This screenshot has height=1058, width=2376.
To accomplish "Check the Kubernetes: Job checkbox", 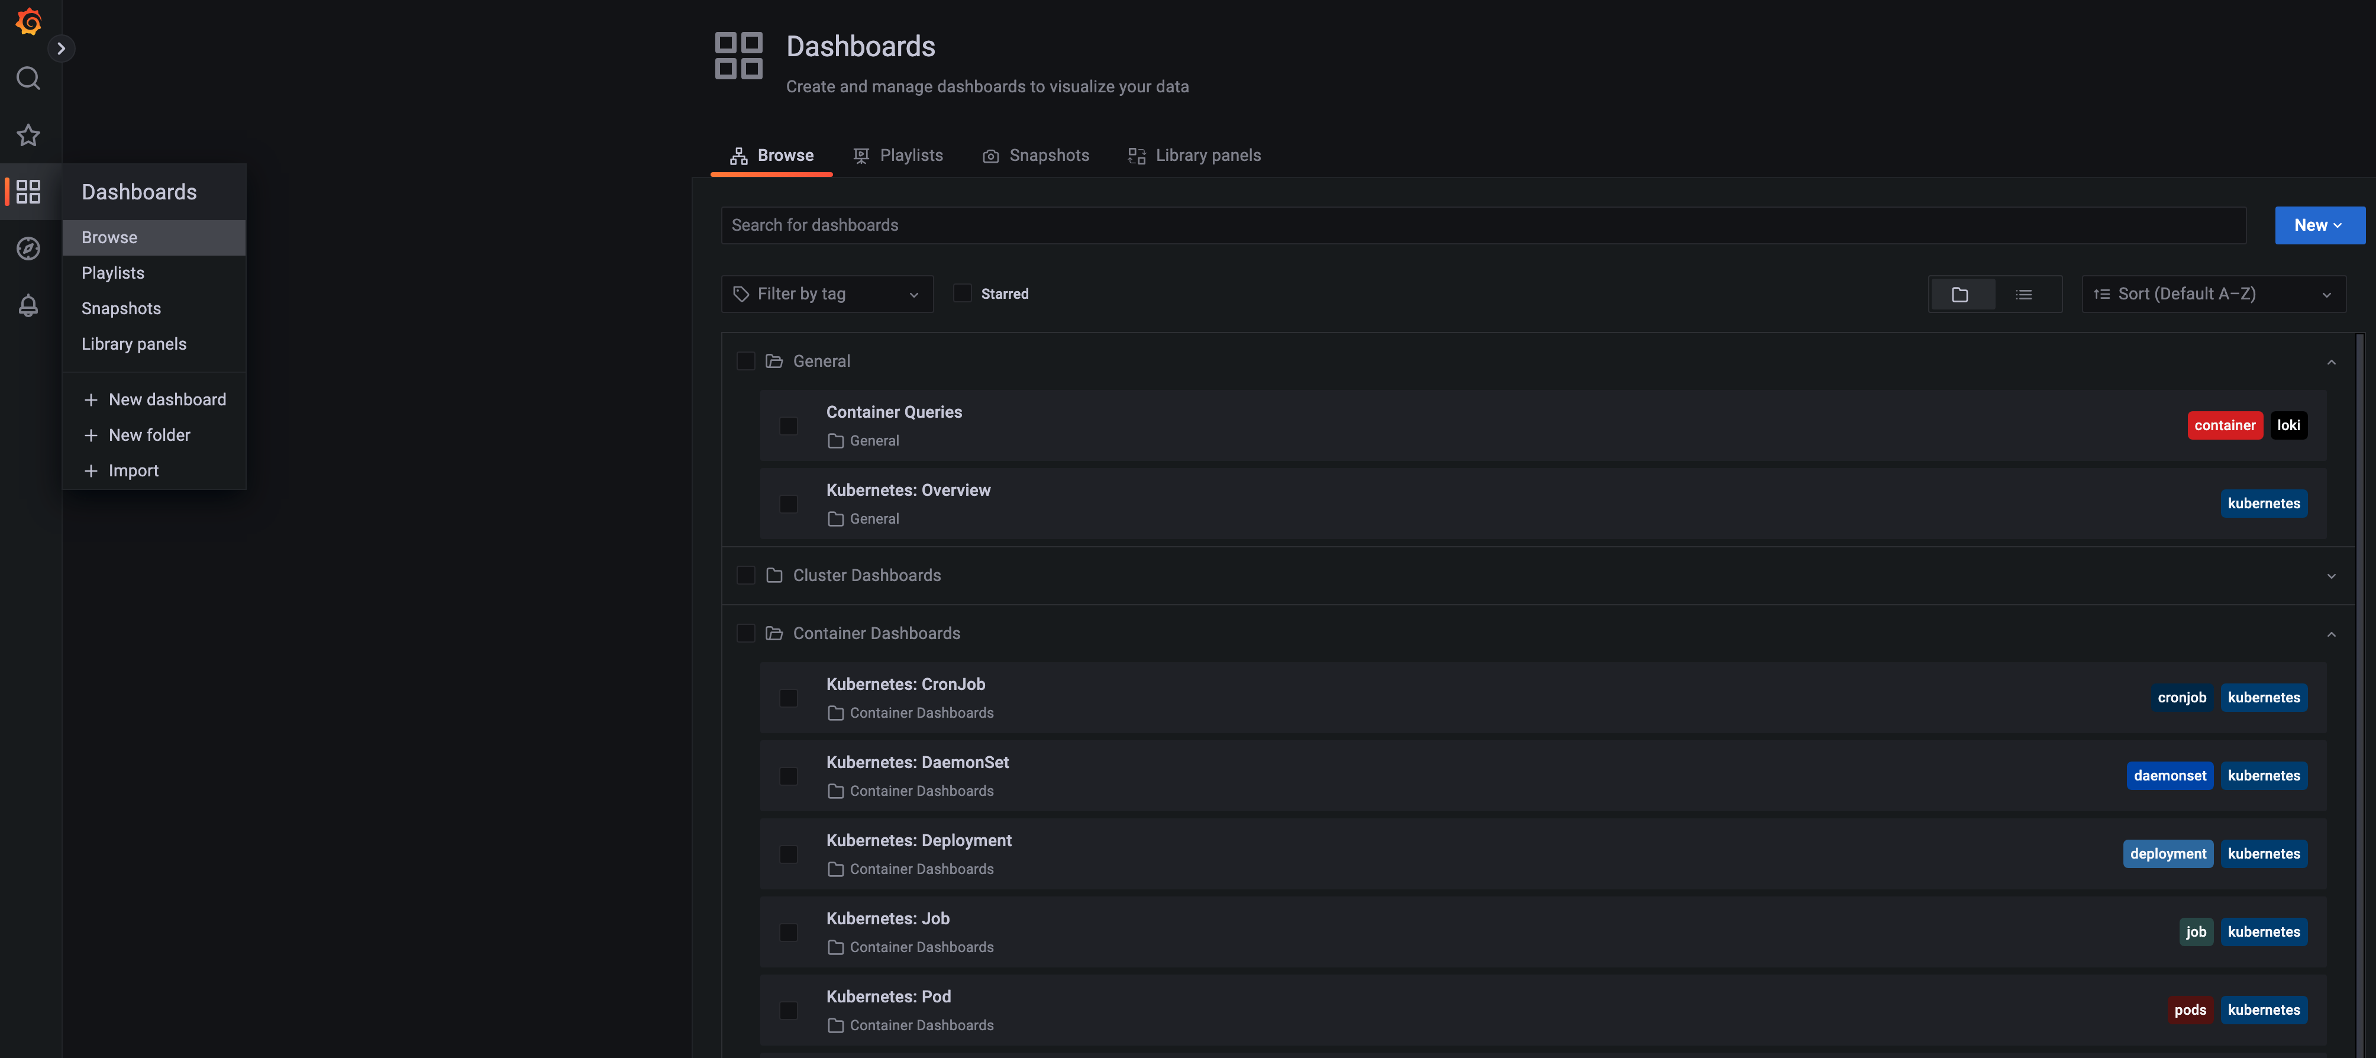I will (x=789, y=933).
